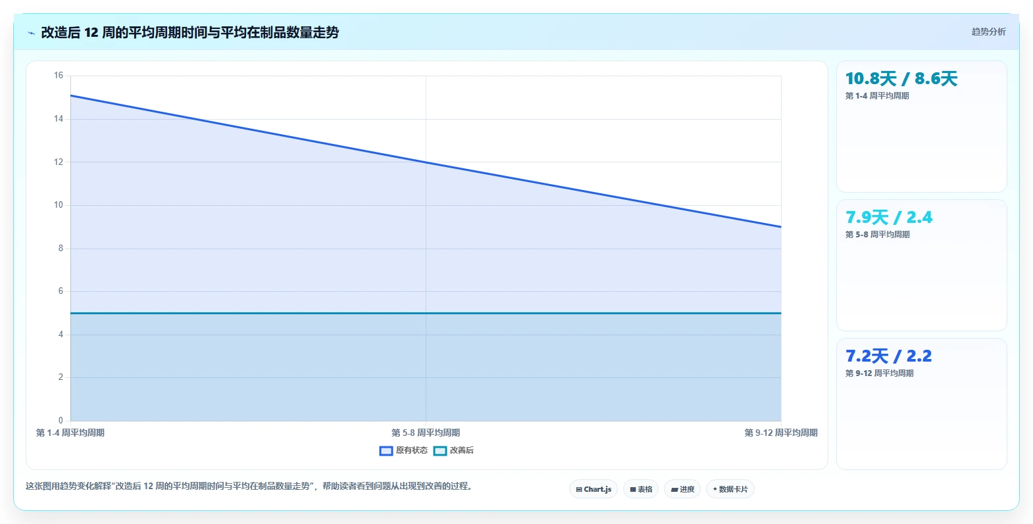Click the y-axis value 4
Image resolution: width=1033 pixels, height=524 pixels.
[x=61, y=335]
